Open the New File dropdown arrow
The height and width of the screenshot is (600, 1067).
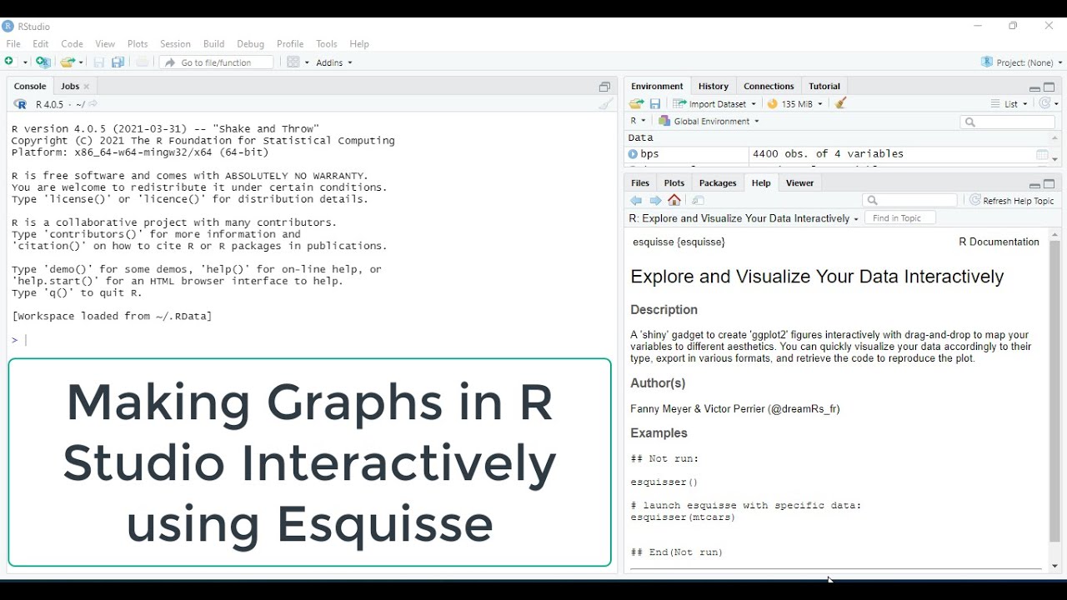click(x=25, y=63)
